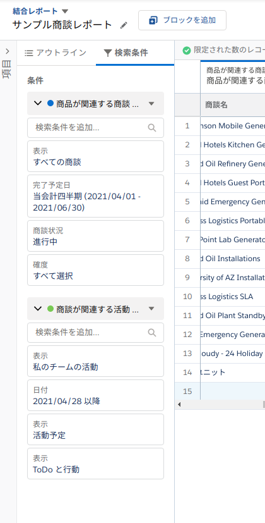Collapse the 商談が関連する活動 block chevron
Viewport: 265px width, 523px height.
point(38,309)
